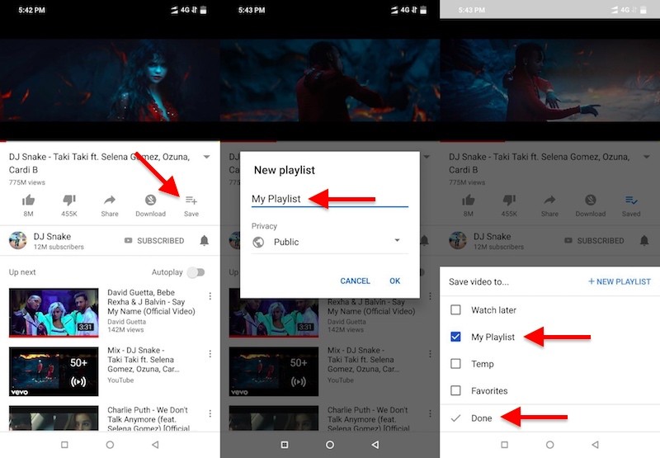Tap the video player on right screen
660x458 pixels.
[549, 80]
